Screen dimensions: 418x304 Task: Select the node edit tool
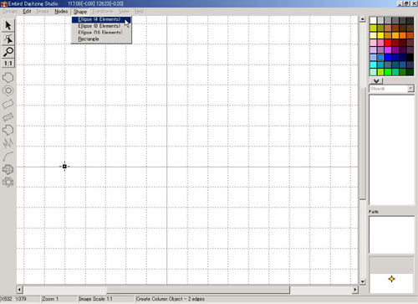tap(8, 39)
